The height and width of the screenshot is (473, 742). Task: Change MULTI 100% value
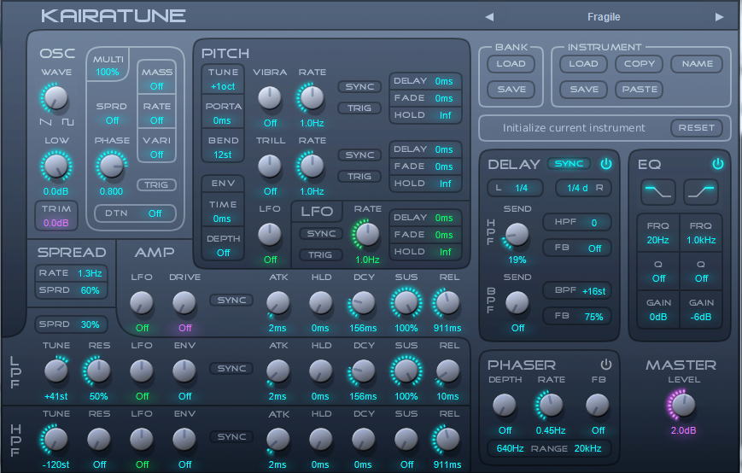pos(108,73)
